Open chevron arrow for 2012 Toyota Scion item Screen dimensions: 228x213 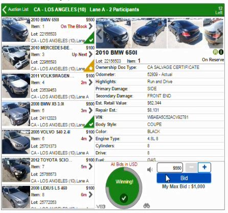point(90,167)
